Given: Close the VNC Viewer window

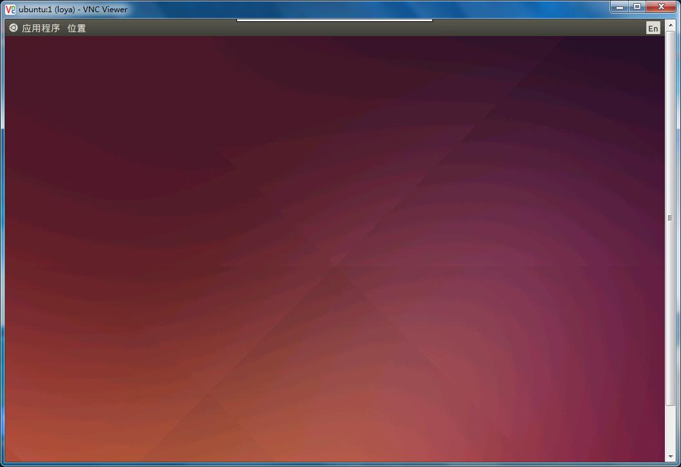Looking at the screenshot, I should [662, 6].
